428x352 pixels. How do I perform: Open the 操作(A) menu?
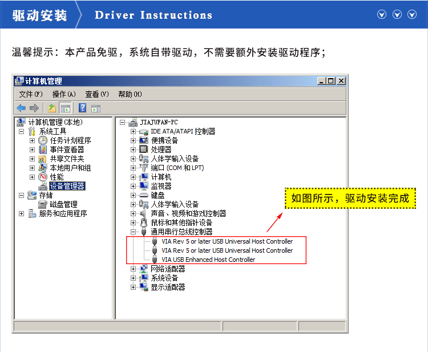coord(64,94)
